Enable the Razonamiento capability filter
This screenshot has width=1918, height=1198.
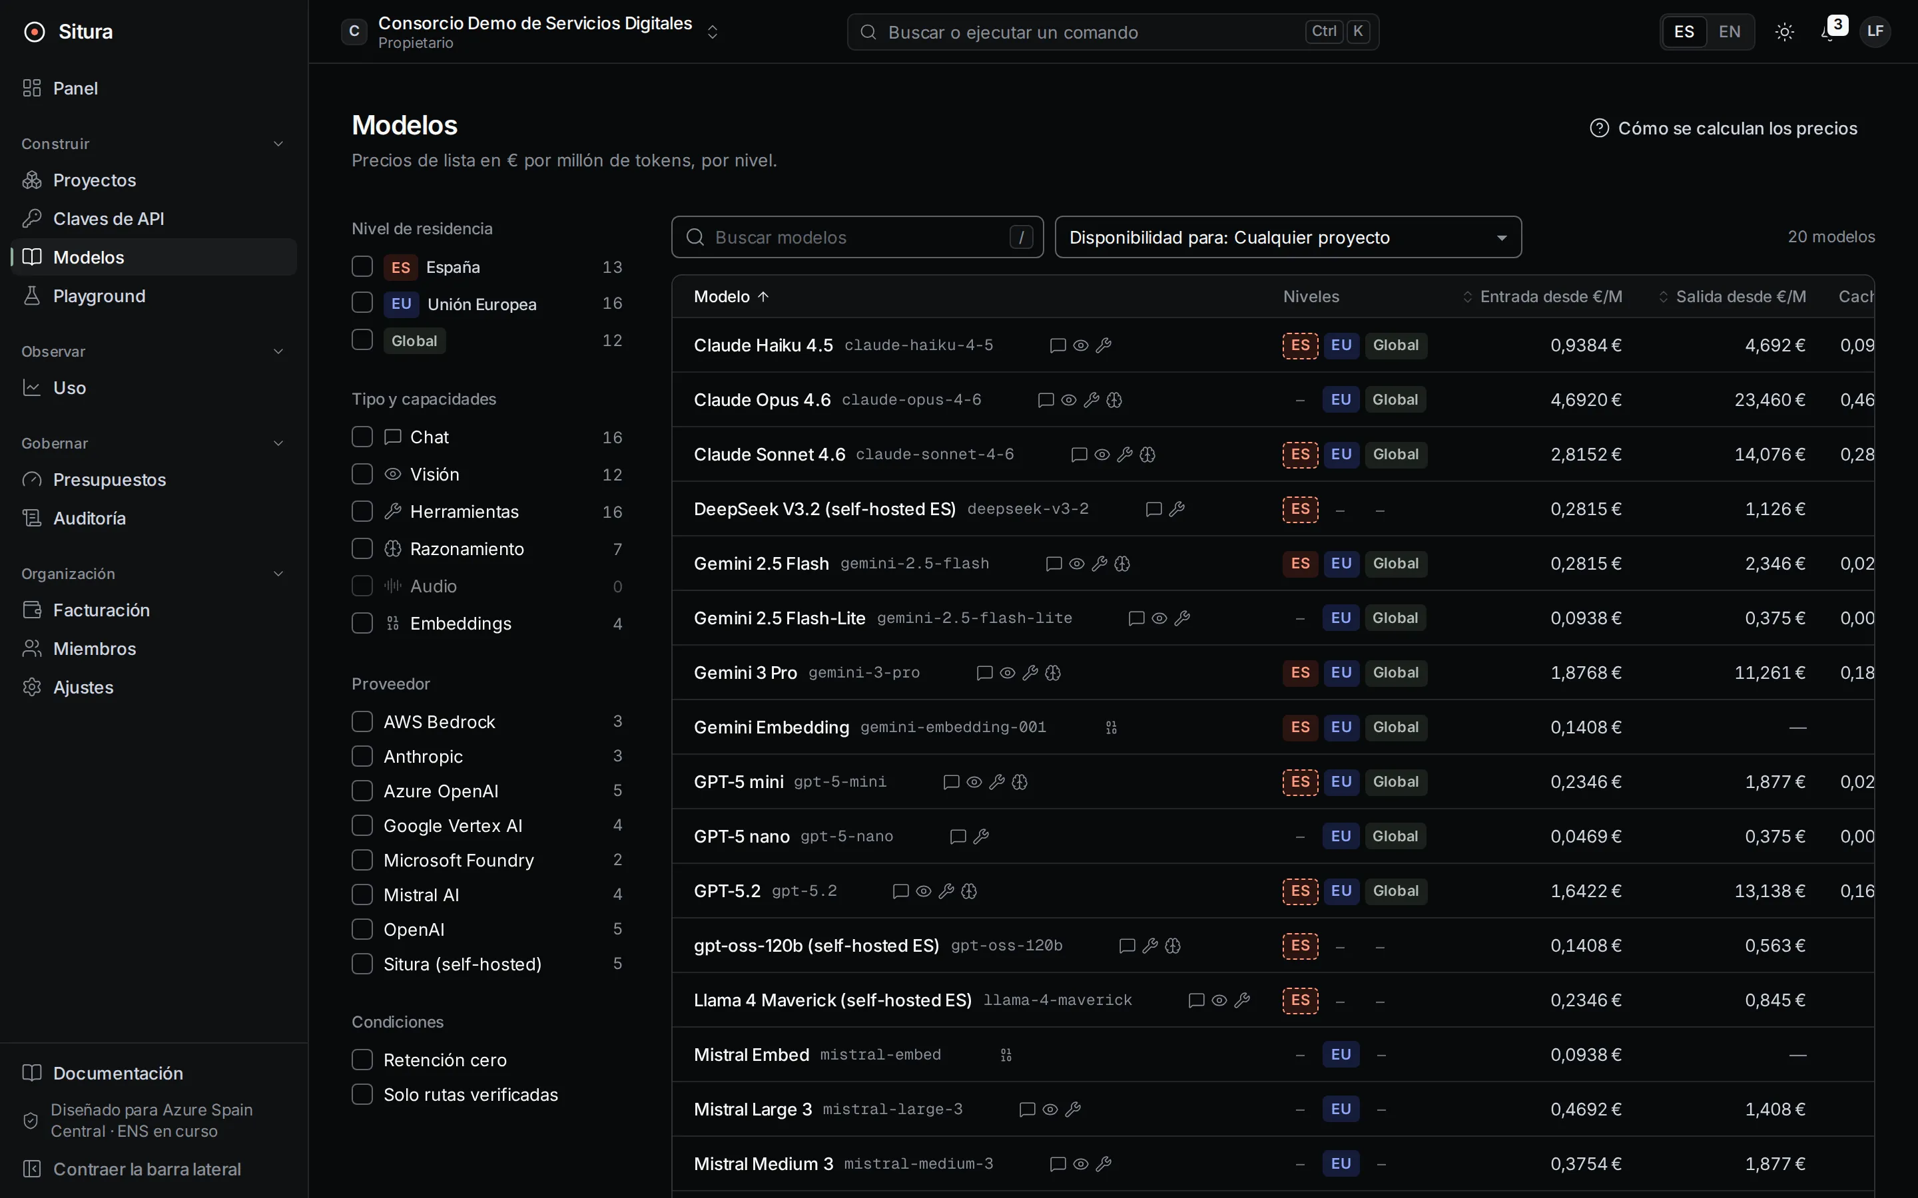click(362, 548)
